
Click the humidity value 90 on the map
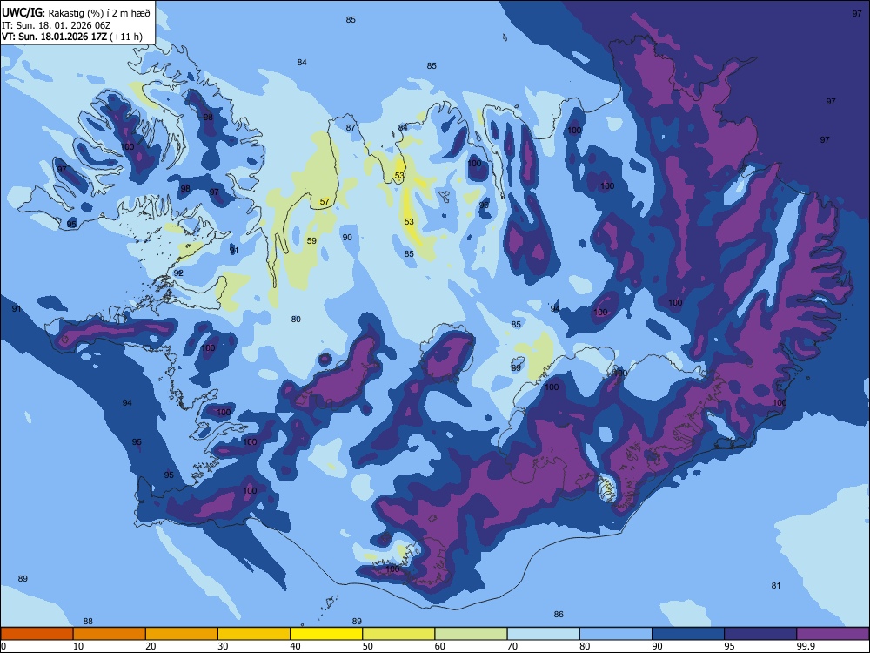click(347, 237)
